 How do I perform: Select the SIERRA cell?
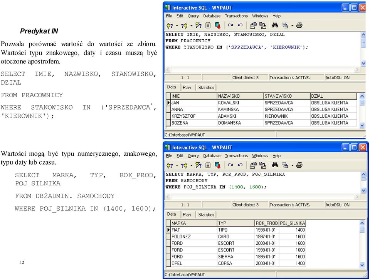(x=236, y=257)
